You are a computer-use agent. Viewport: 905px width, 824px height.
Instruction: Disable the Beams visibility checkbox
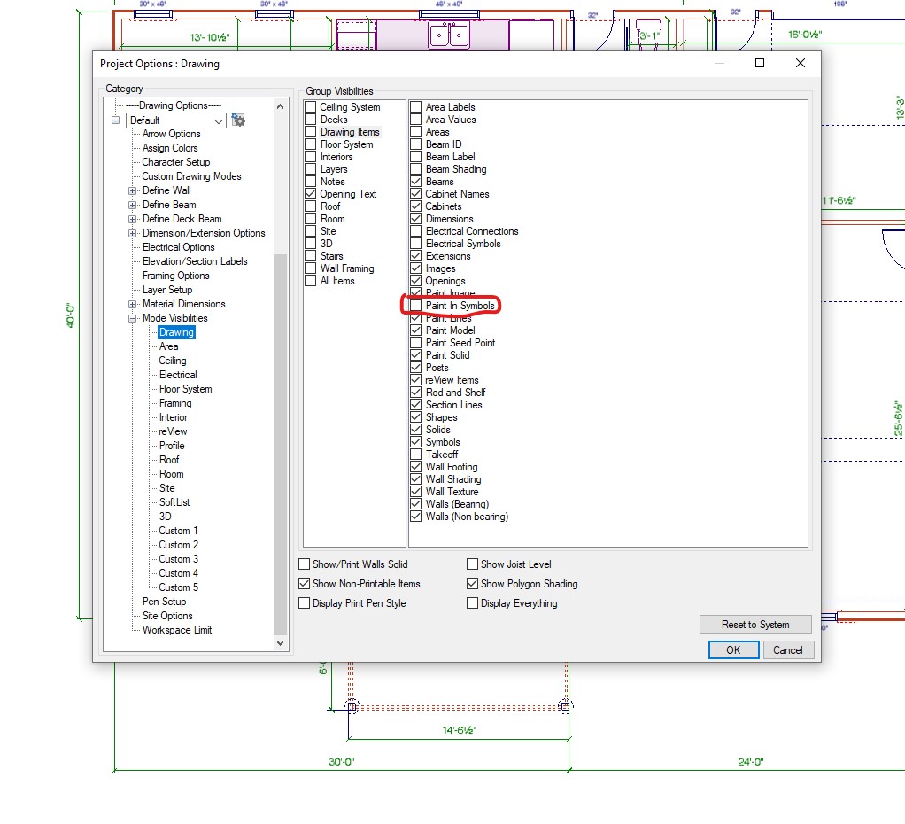pyautogui.click(x=416, y=182)
